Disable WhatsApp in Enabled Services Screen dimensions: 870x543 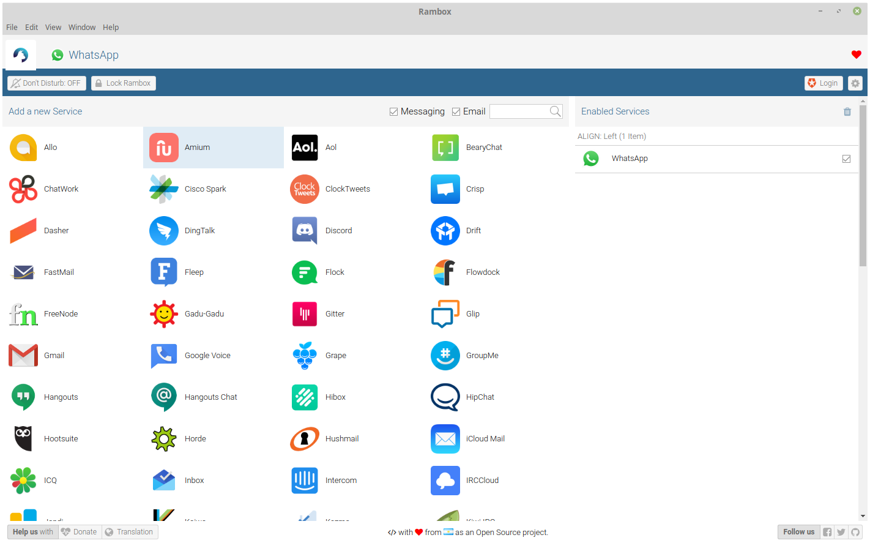tap(846, 159)
